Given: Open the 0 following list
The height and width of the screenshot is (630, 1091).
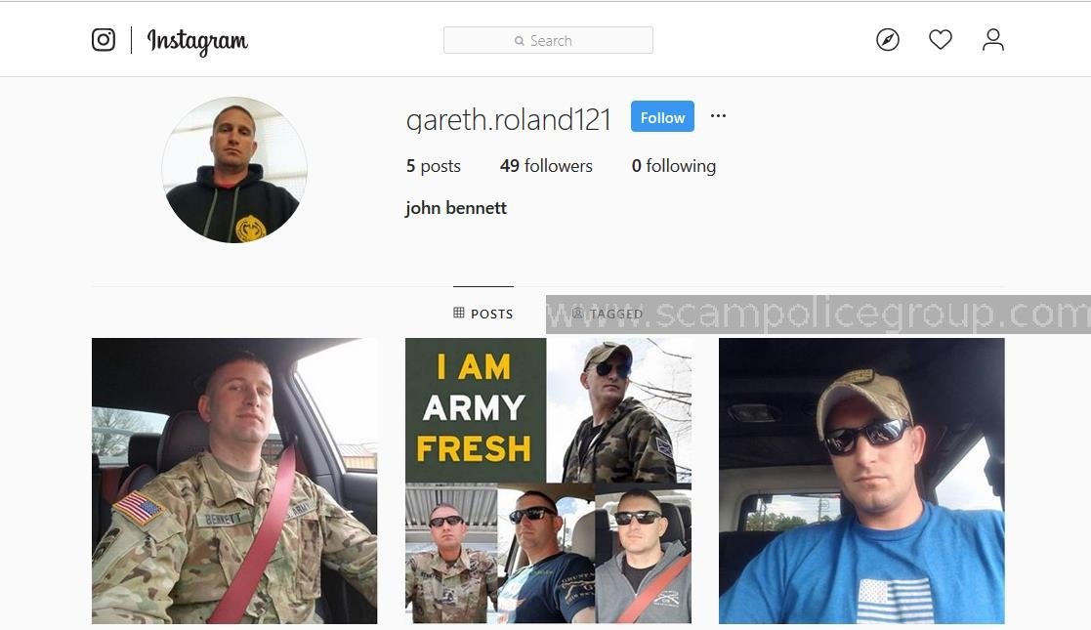Looking at the screenshot, I should [x=674, y=166].
